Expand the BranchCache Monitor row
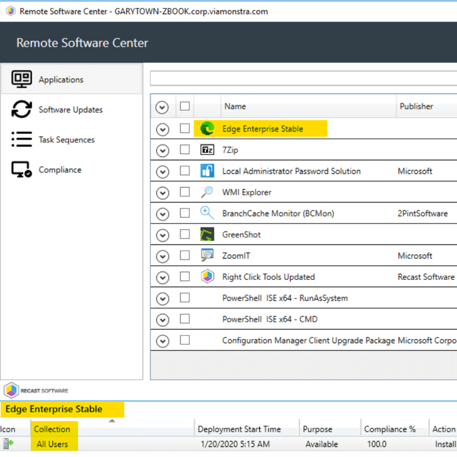The image size is (457, 457). click(x=162, y=214)
